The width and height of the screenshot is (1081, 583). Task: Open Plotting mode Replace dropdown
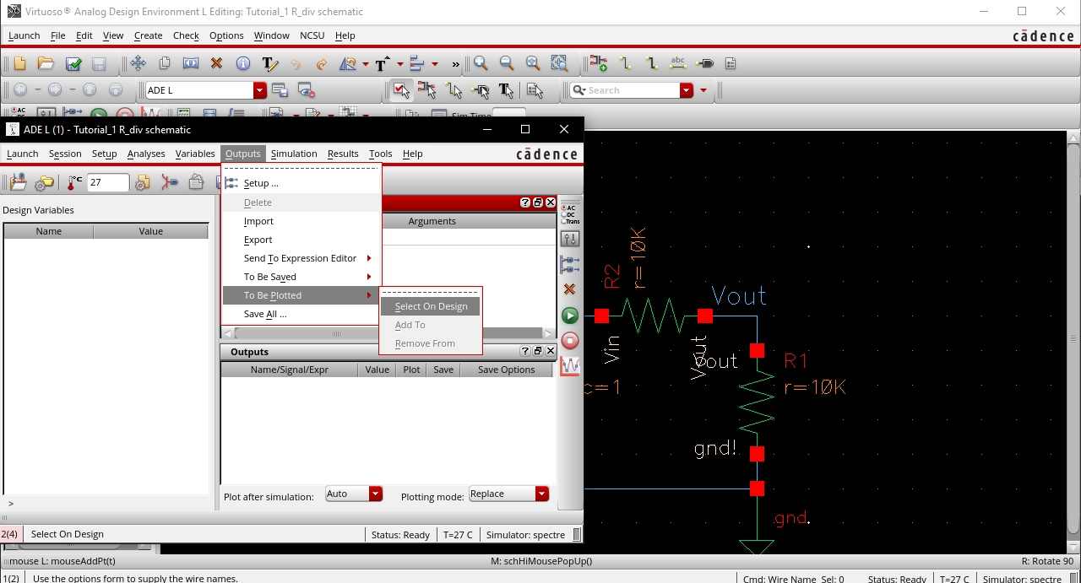pos(541,494)
